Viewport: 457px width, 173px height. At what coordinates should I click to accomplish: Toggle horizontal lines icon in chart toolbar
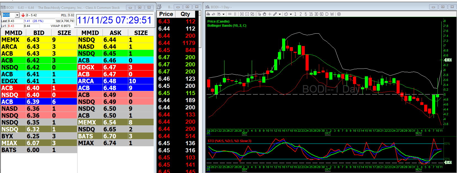(x=230, y=14)
